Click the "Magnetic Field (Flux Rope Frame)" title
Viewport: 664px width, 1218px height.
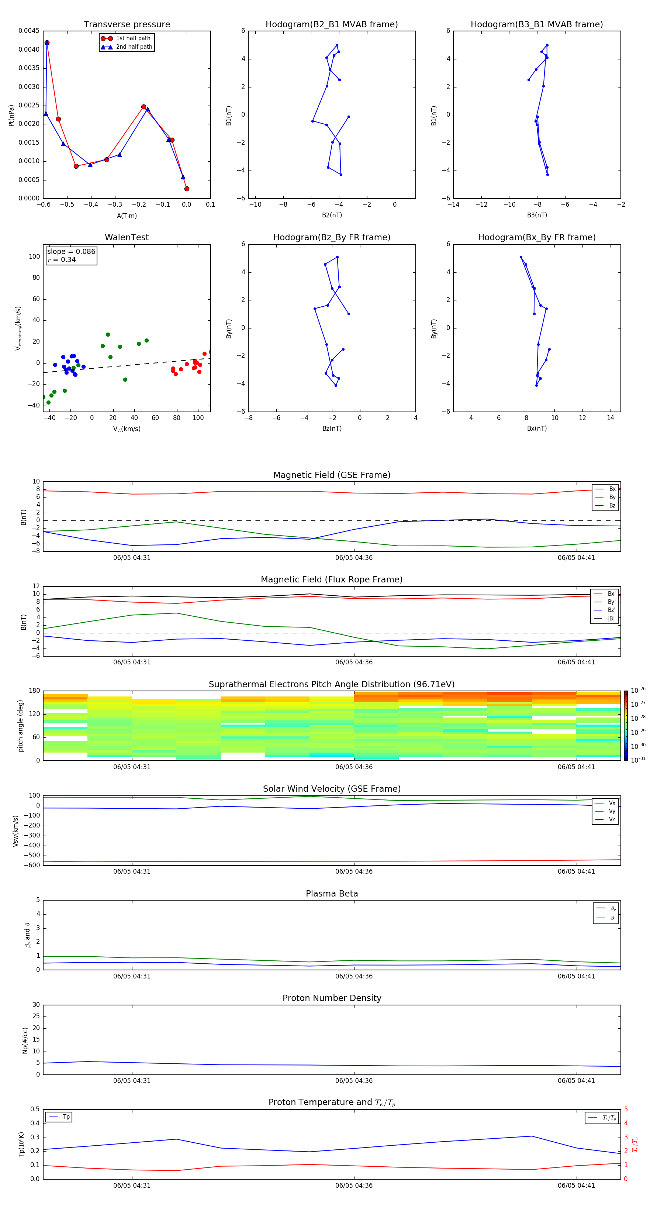pyautogui.click(x=332, y=580)
